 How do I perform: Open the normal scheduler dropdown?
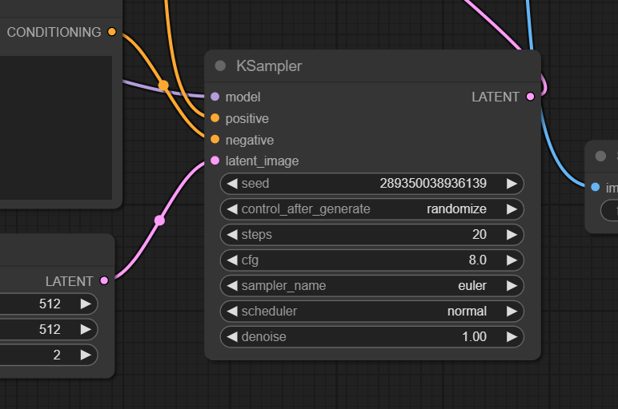[x=467, y=311]
